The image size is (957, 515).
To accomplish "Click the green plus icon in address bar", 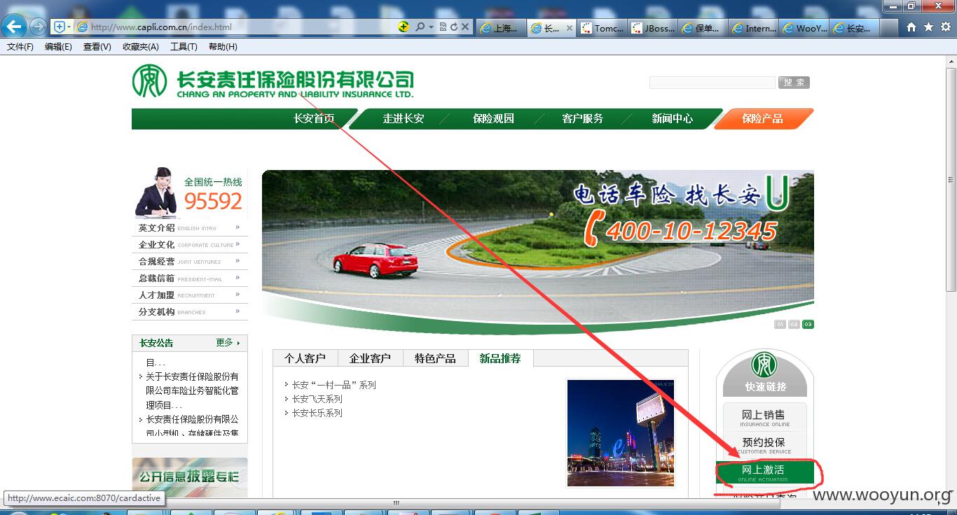I will (404, 27).
